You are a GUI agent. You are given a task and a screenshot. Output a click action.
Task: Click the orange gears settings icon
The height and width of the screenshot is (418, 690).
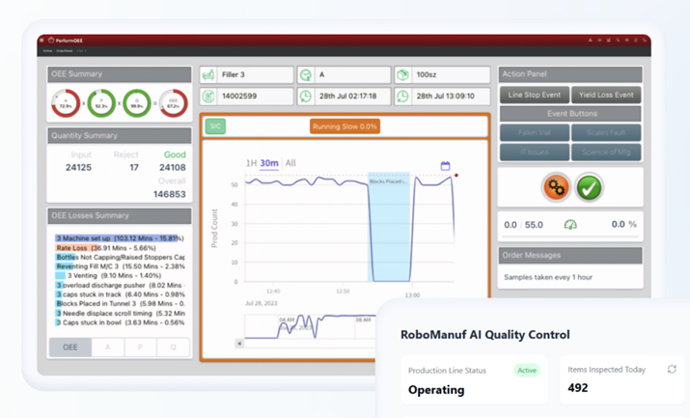[556, 187]
